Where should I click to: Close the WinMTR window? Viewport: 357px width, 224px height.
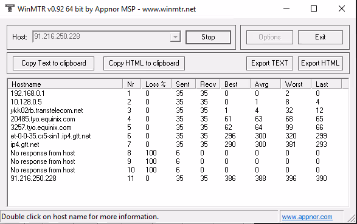click(342, 9)
